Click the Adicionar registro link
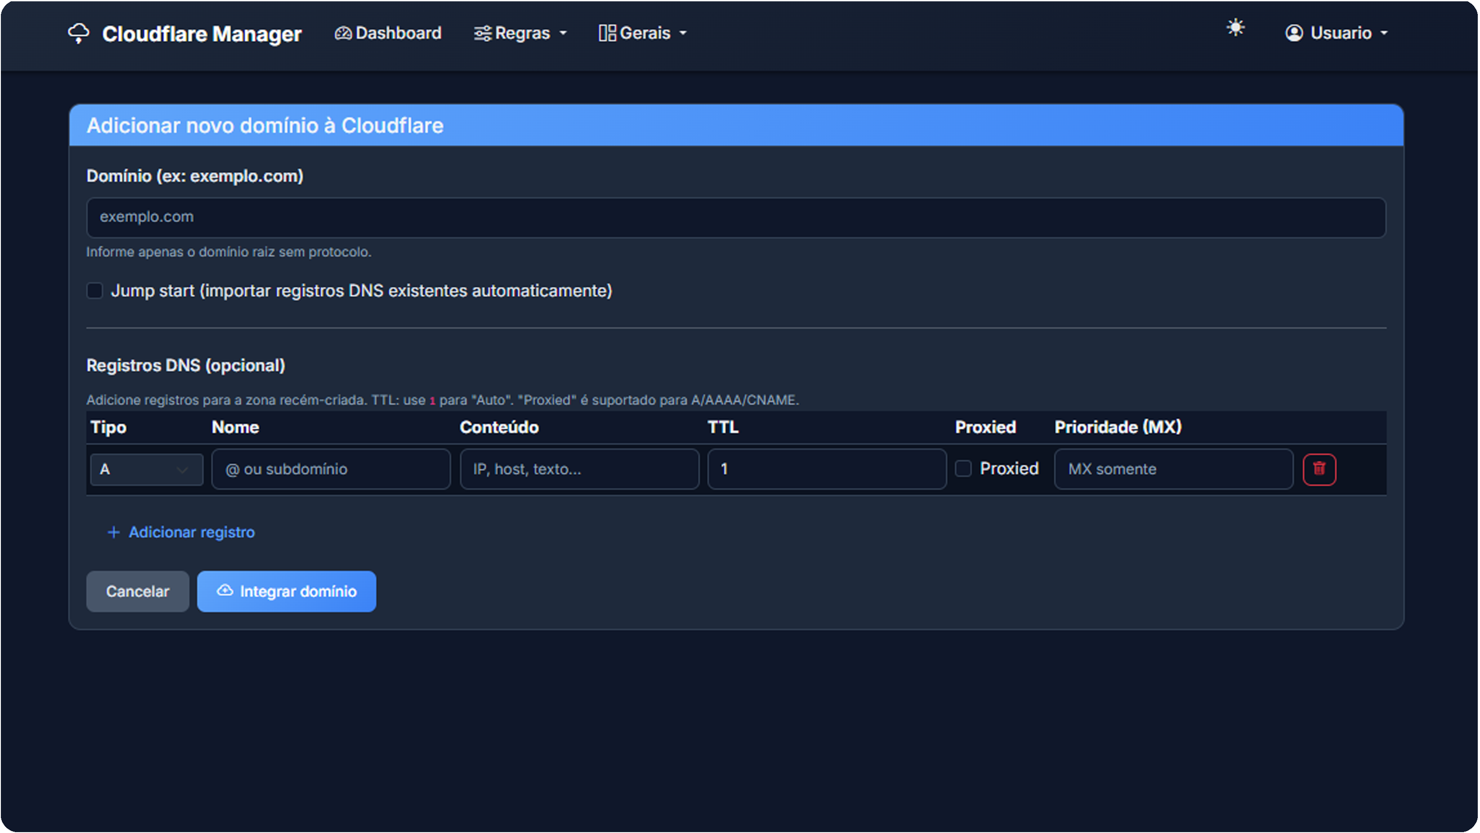The width and height of the screenshot is (1480, 833). point(192,532)
